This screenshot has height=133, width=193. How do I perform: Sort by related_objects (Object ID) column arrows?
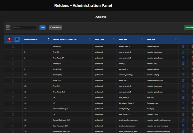click(90, 39)
